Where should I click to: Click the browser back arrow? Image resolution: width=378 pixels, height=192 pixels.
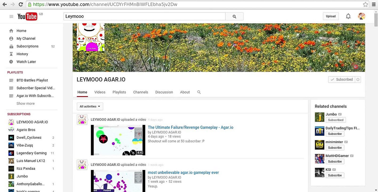tap(5, 5)
